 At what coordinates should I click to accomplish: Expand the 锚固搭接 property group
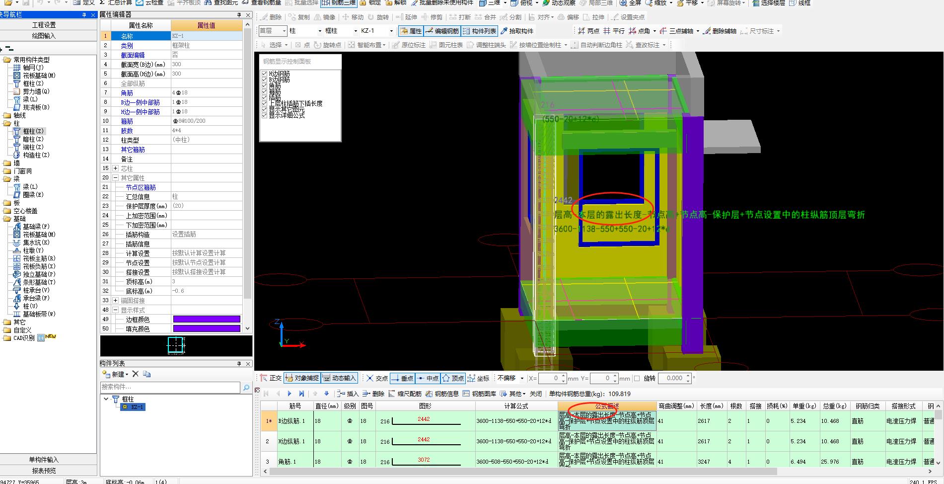click(116, 301)
